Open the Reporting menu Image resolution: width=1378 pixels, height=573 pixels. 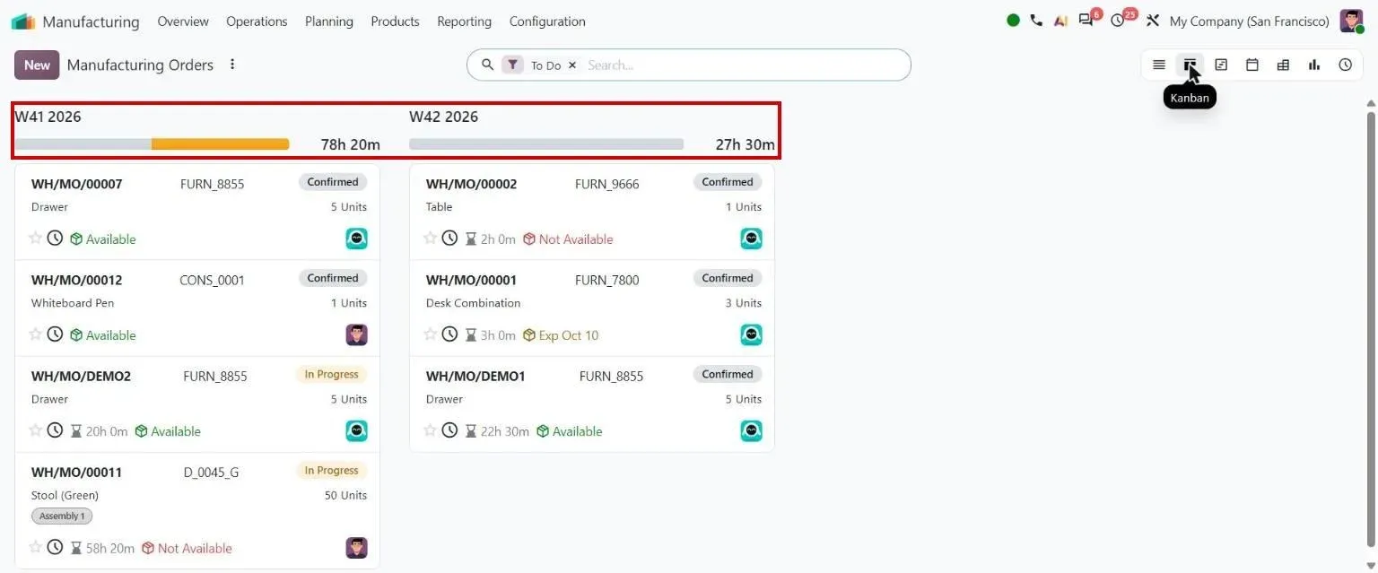click(x=465, y=21)
